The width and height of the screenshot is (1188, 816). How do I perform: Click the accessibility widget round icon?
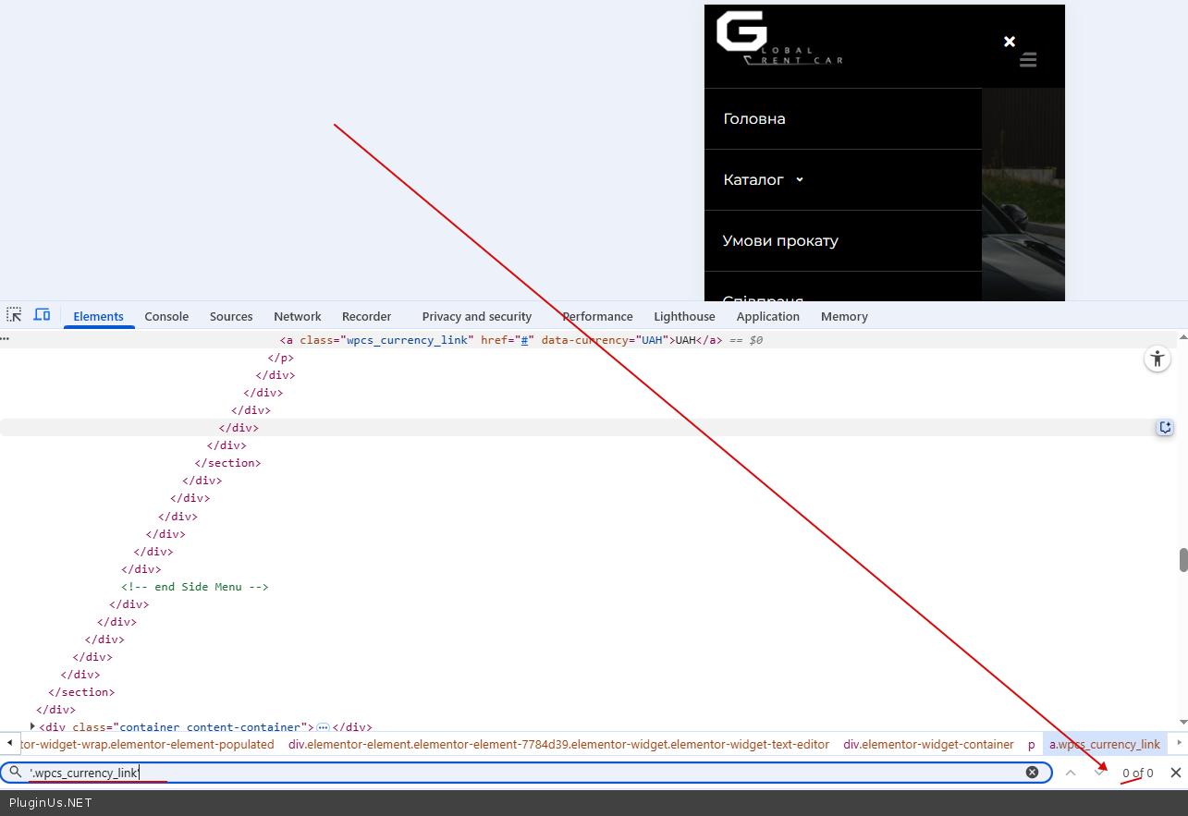coord(1157,359)
